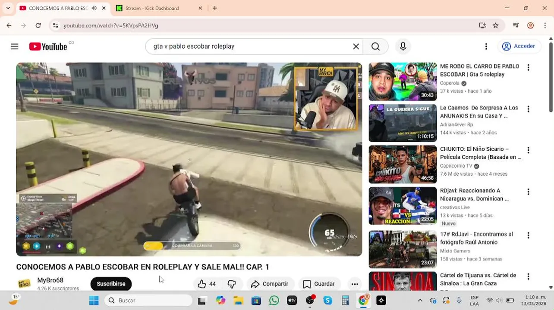Open the Chrome profile avatar
Viewport: 554px width, 310px height.
coord(530,25)
